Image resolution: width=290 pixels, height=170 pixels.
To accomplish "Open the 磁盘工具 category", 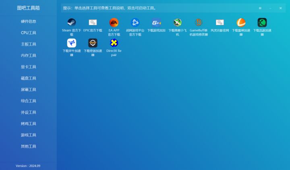I will pyautogui.click(x=28, y=78).
